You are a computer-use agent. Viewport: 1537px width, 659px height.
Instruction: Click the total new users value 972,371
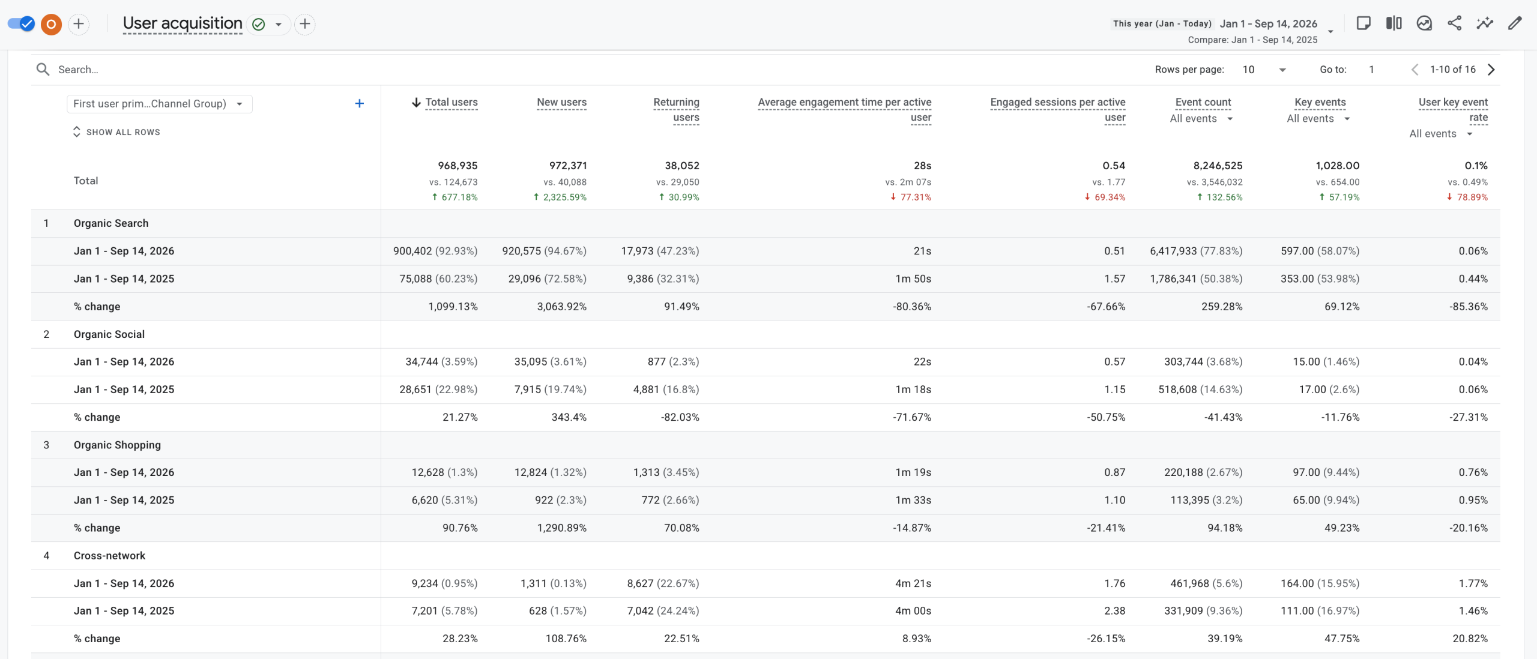tap(567, 166)
